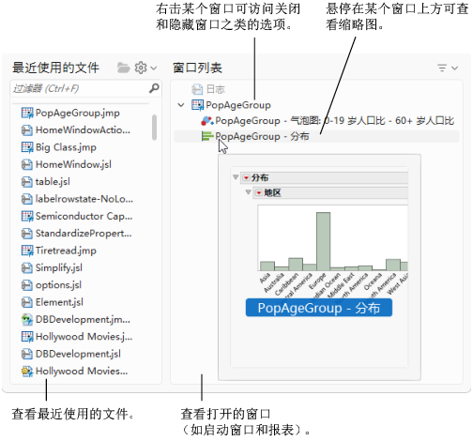Image resolution: width=473 pixels, height=441 pixels.
Task: Collapse the PopAgeGroup window tree node
Action: tap(181, 105)
